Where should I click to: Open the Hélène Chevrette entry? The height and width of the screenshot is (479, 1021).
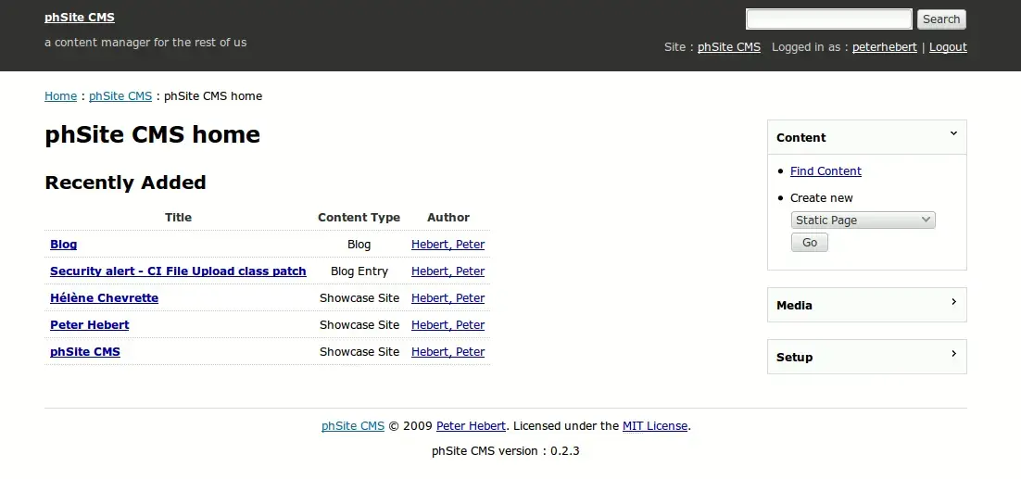pos(104,298)
